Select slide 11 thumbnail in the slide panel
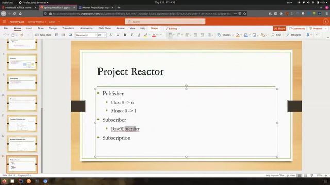The width and height of the screenshot is (330, 185). click(x=22, y=123)
